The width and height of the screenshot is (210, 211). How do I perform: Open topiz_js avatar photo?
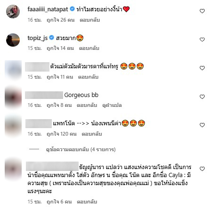coord(13,40)
